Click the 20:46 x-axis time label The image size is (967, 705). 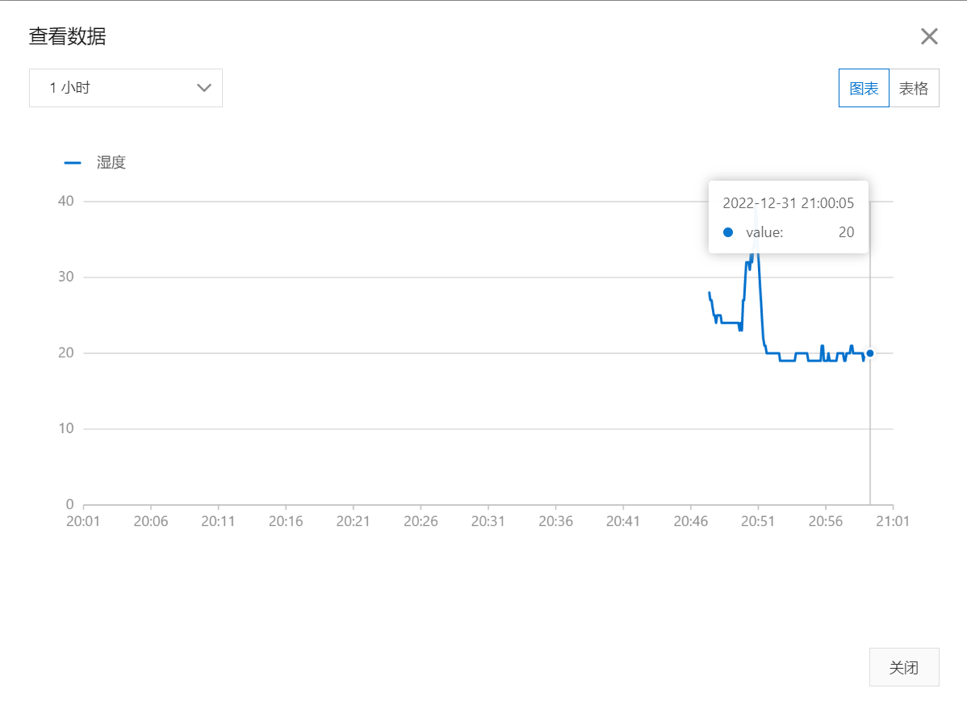coord(691,521)
